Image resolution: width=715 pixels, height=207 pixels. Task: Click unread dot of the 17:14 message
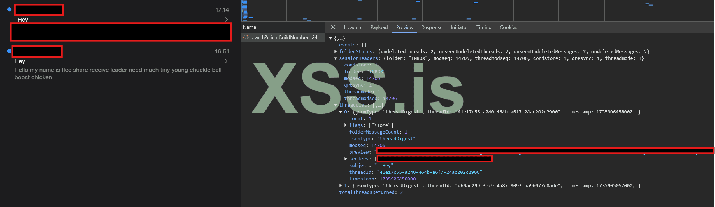[x=9, y=9]
